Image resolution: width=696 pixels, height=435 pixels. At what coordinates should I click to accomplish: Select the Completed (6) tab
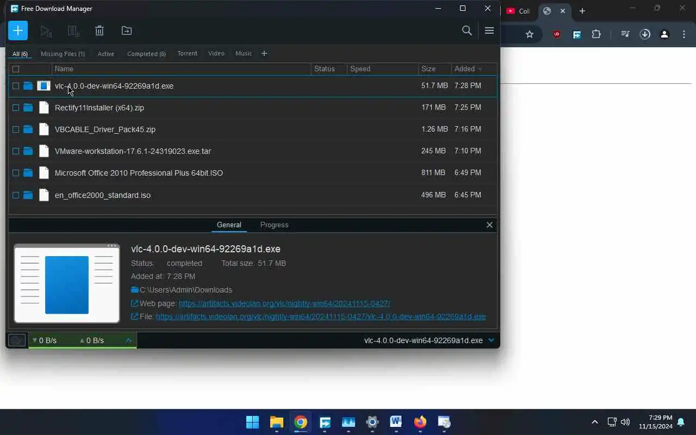[146, 54]
